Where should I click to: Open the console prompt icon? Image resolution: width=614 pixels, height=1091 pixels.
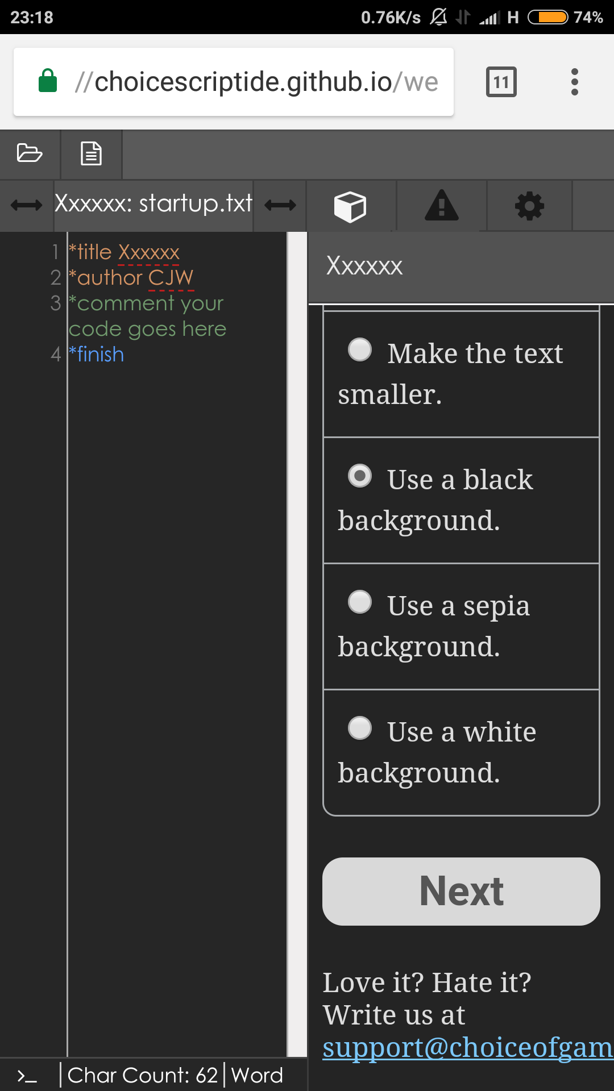pos(27,1075)
